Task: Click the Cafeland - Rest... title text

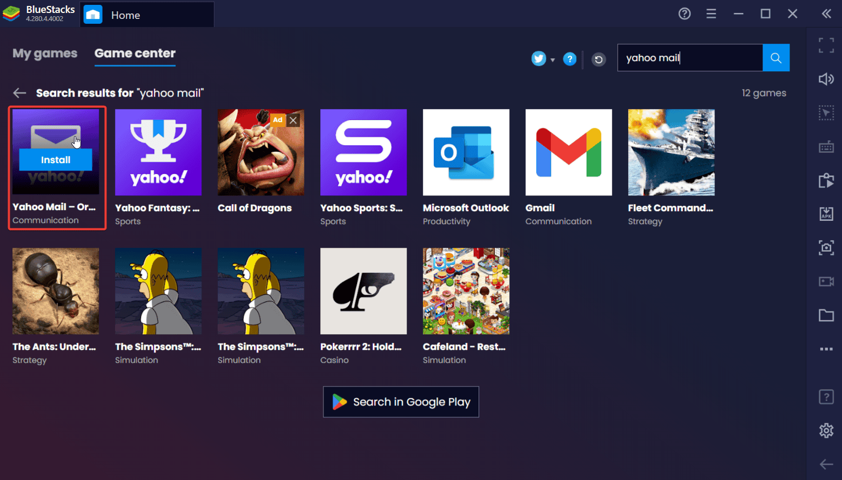Action: 464,347
